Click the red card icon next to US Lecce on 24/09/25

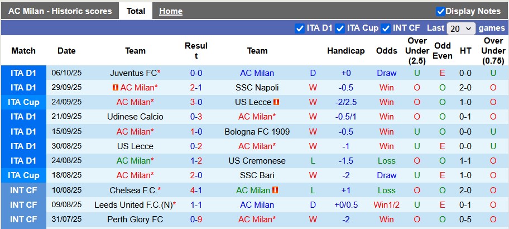(x=276, y=102)
